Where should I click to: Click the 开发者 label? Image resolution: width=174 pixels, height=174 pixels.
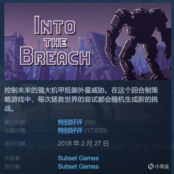click(13, 158)
